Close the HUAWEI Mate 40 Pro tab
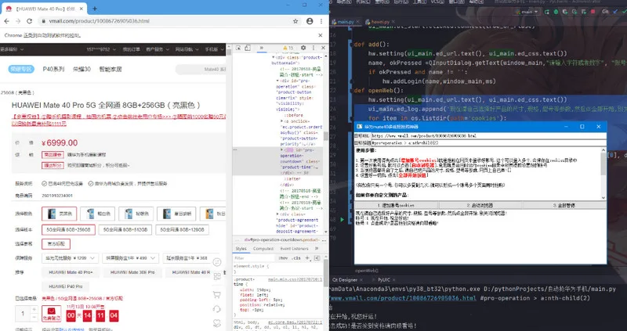 (x=82, y=9)
